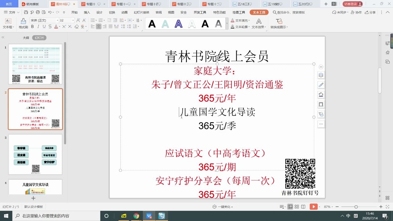The height and width of the screenshot is (221, 393).
Task: Insert a text box with 文本框 button
Action: [x=8, y=24]
